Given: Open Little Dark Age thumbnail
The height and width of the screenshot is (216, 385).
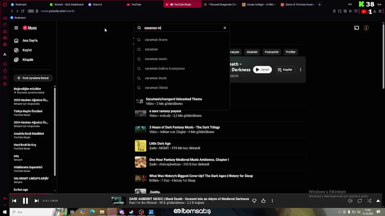Looking at the screenshot, I should [x=140, y=146].
